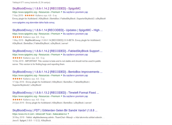This screenshot has height=125, width=172.
Task: Click 'Bu sayfanın çevirisini yap' under FabledSkyBlock result
Action: point(76,55)
